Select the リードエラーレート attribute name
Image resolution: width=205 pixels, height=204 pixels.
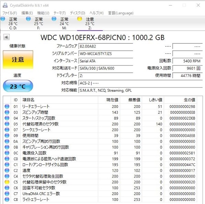point(36,106)
